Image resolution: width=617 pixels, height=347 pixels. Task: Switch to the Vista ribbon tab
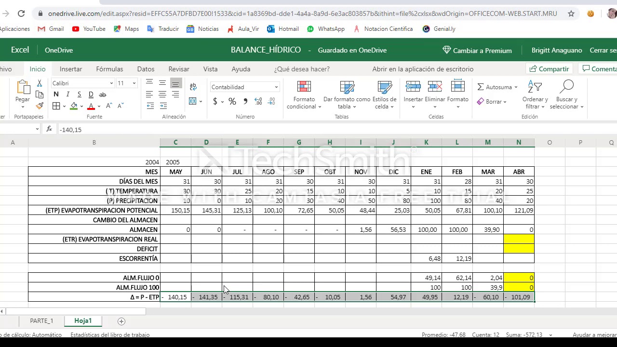[x=210, y=69]
